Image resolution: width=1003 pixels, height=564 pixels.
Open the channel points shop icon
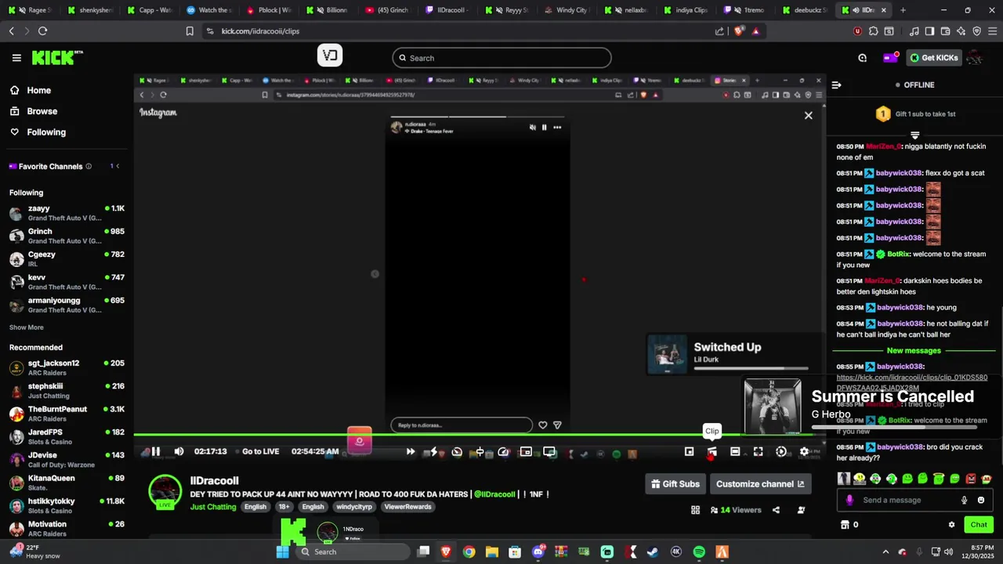845,525
